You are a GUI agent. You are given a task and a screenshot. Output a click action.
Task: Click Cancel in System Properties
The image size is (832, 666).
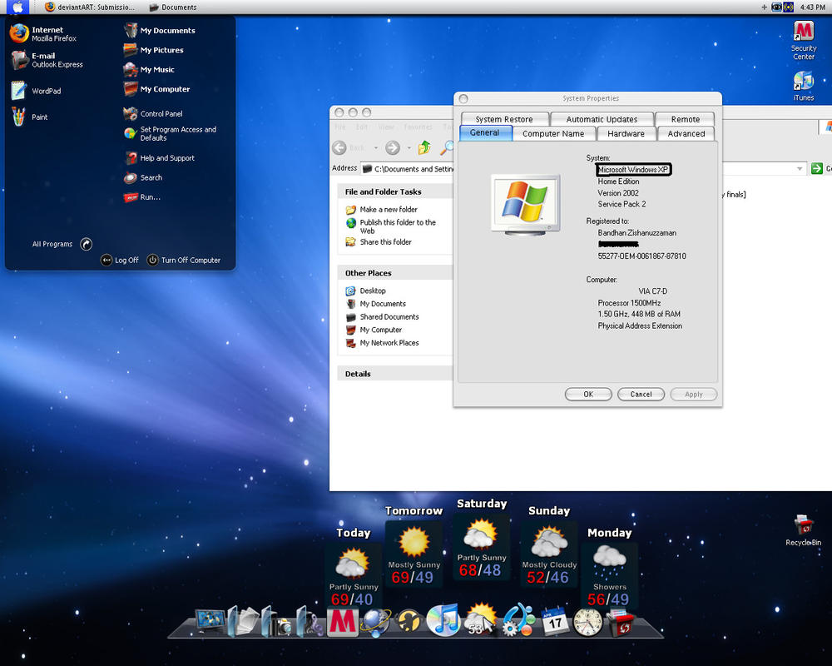coord(641,394)
